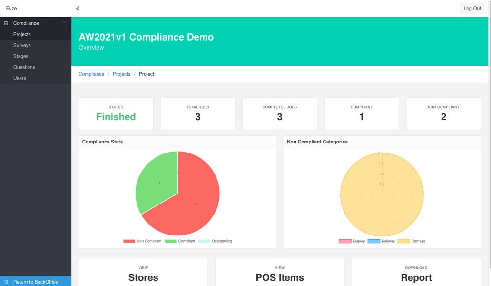The image size is (491, 286).
Task: Toggle Compliant legend in pie chart
Action: click(x=180, y=241)
